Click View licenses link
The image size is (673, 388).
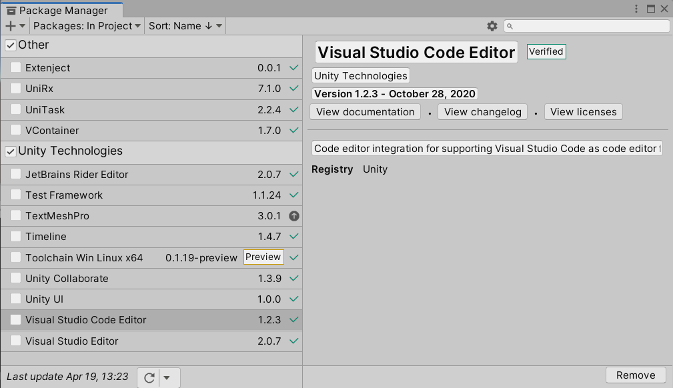pyautogui.click(x=584, y=112)
